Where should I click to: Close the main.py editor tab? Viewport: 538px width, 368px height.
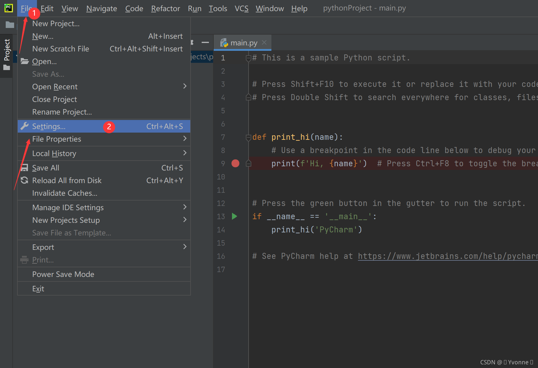264,42
